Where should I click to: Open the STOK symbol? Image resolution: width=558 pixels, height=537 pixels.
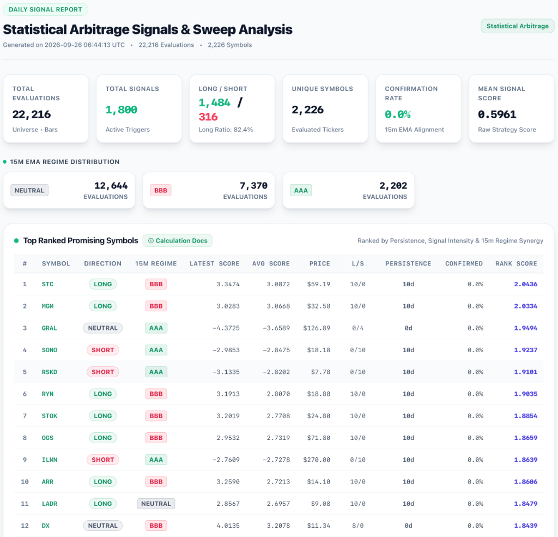(50, 416)
